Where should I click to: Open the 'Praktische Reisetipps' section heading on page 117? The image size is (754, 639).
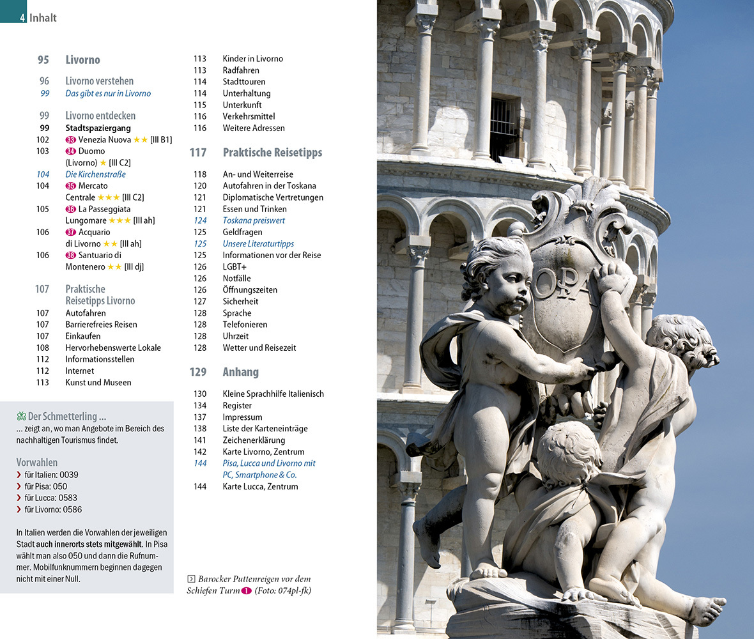tap(272, 153)
